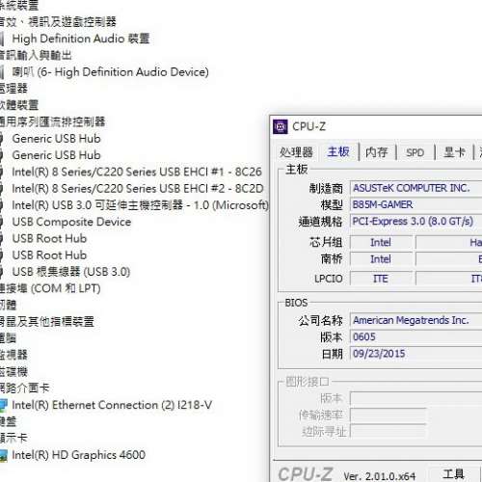Screen dimensions: 482x482
Task: Select Intel USB EHCI #2 - 8C2D entry
Action: 138,189
